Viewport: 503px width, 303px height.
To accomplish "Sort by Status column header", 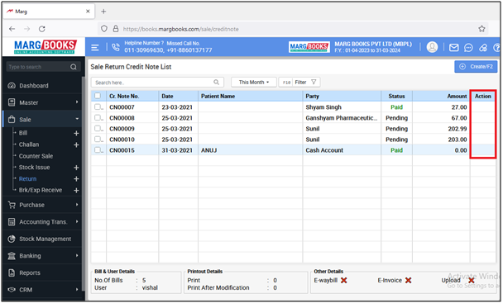I will coord(396,96).
